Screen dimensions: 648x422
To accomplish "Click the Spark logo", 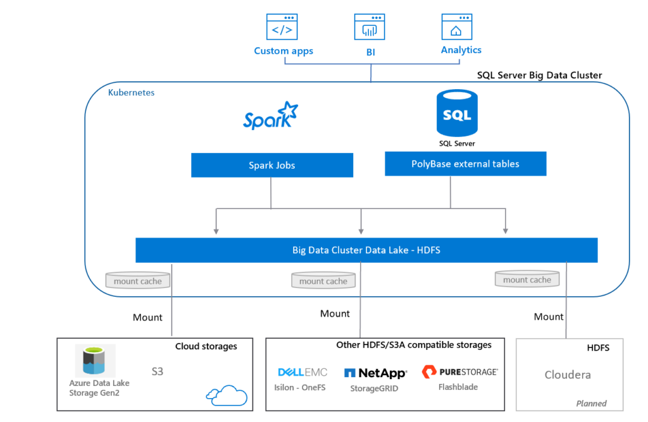I will click(270, 115).
